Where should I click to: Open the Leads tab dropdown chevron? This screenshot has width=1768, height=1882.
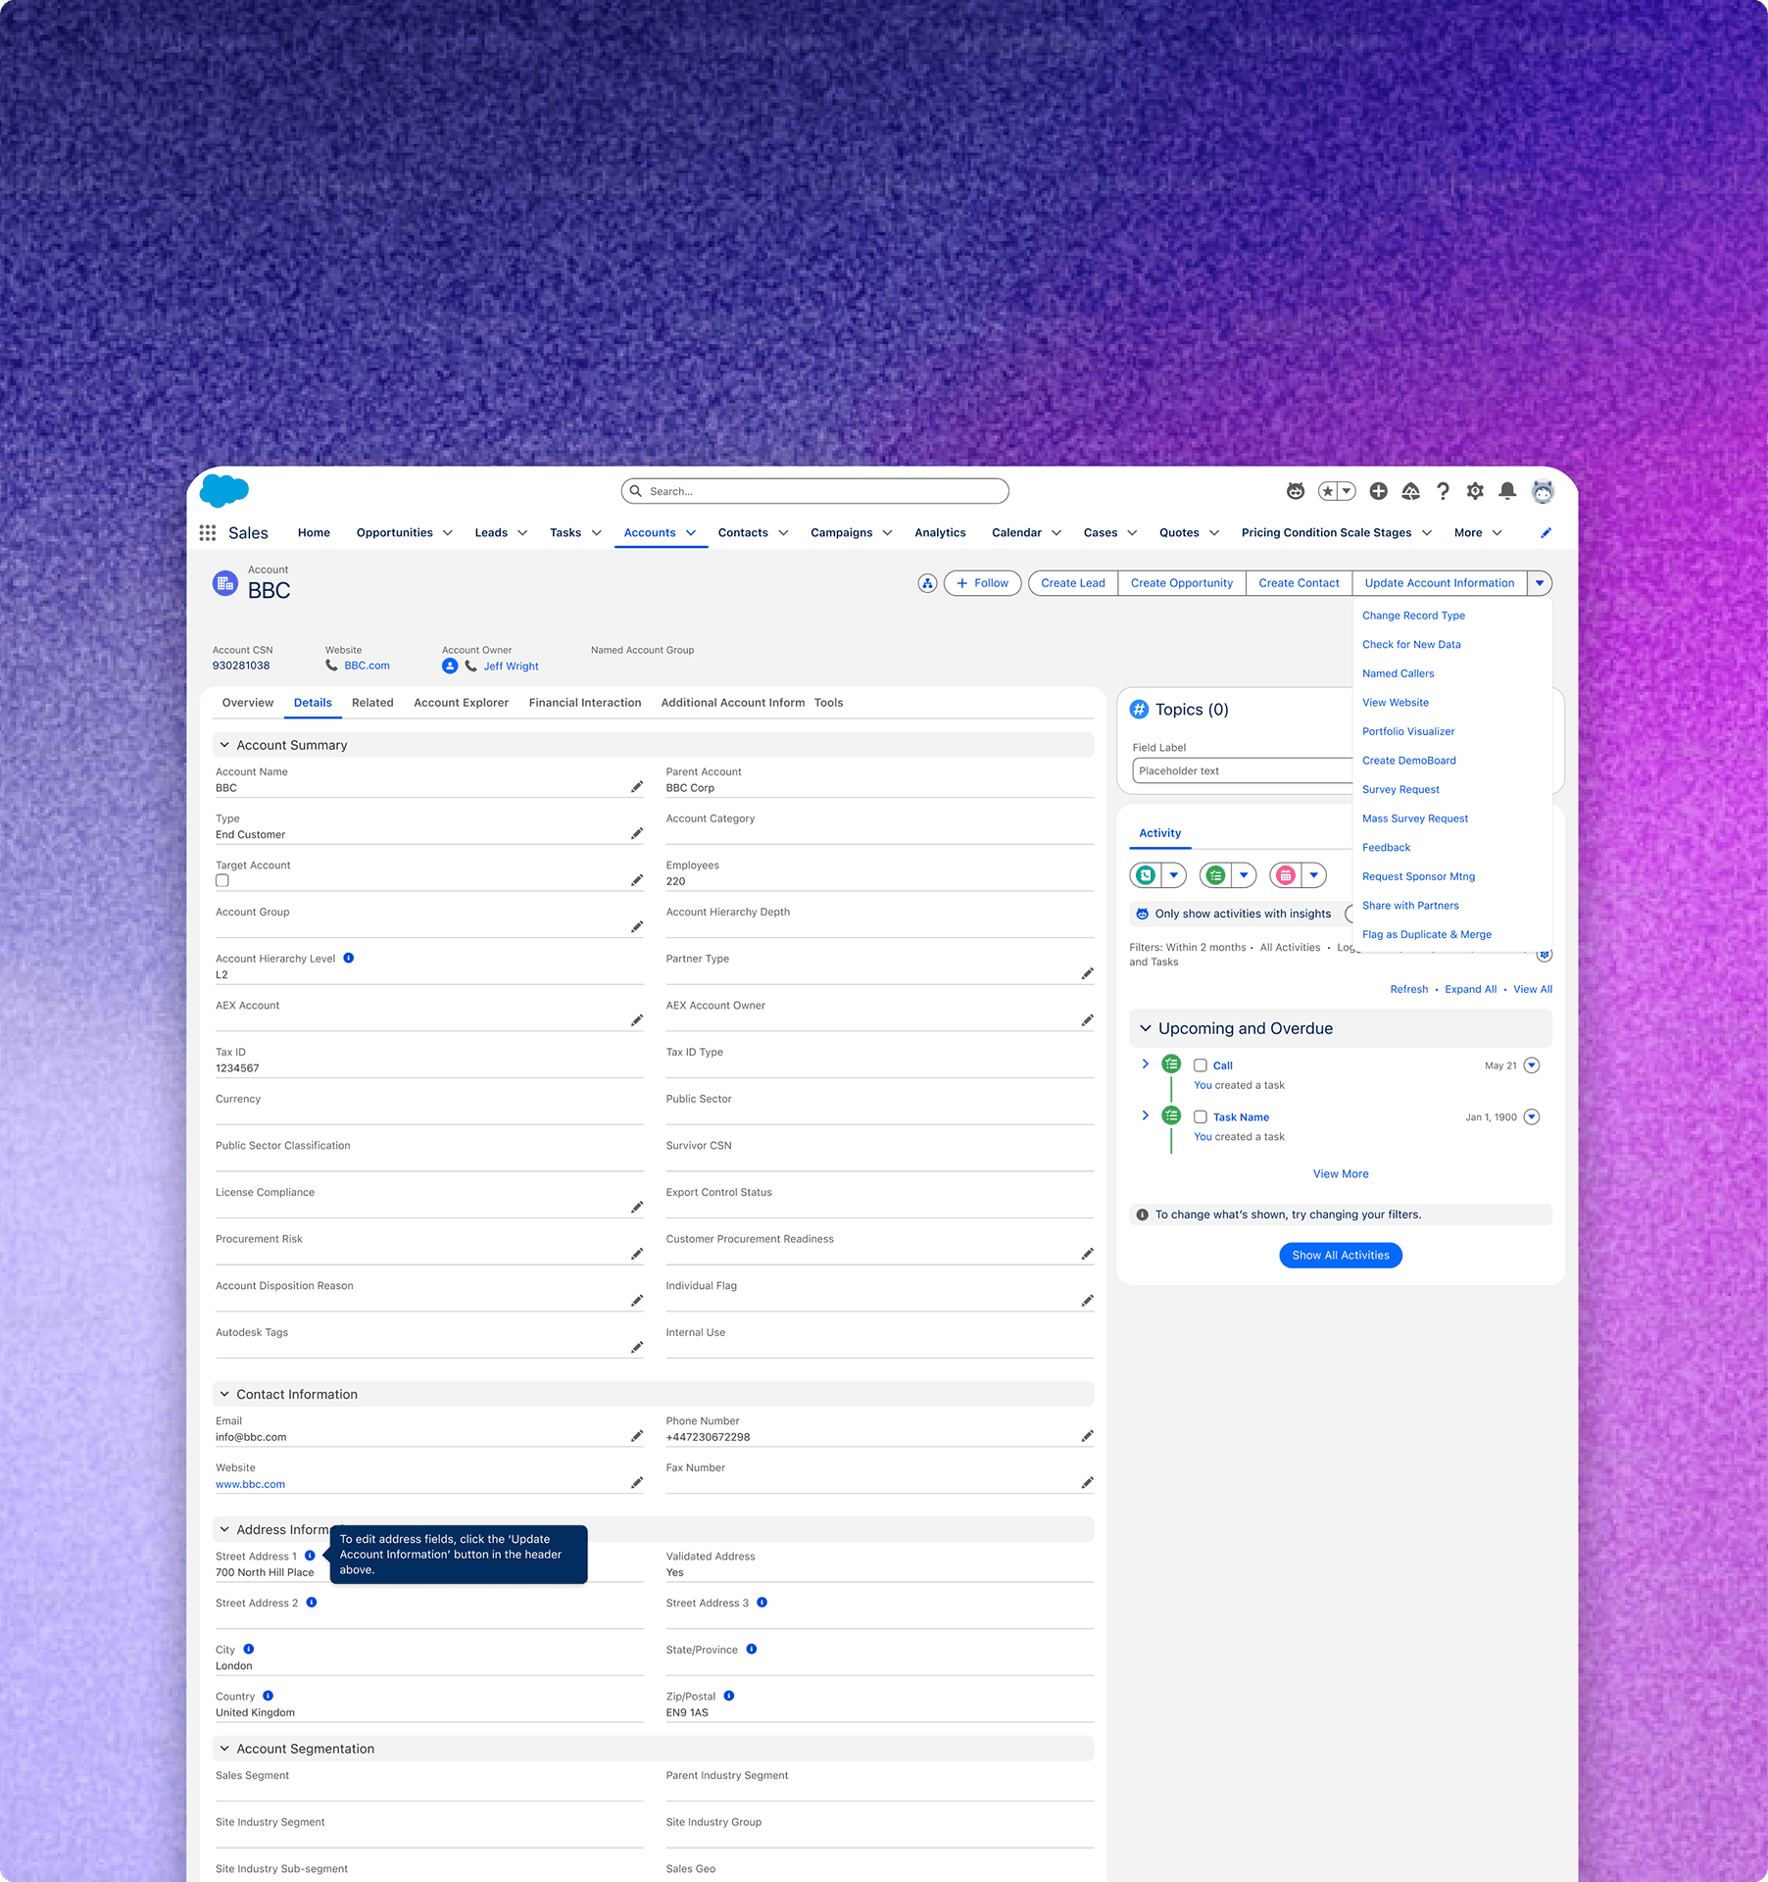pyautogui.click(x=522, y=533)
